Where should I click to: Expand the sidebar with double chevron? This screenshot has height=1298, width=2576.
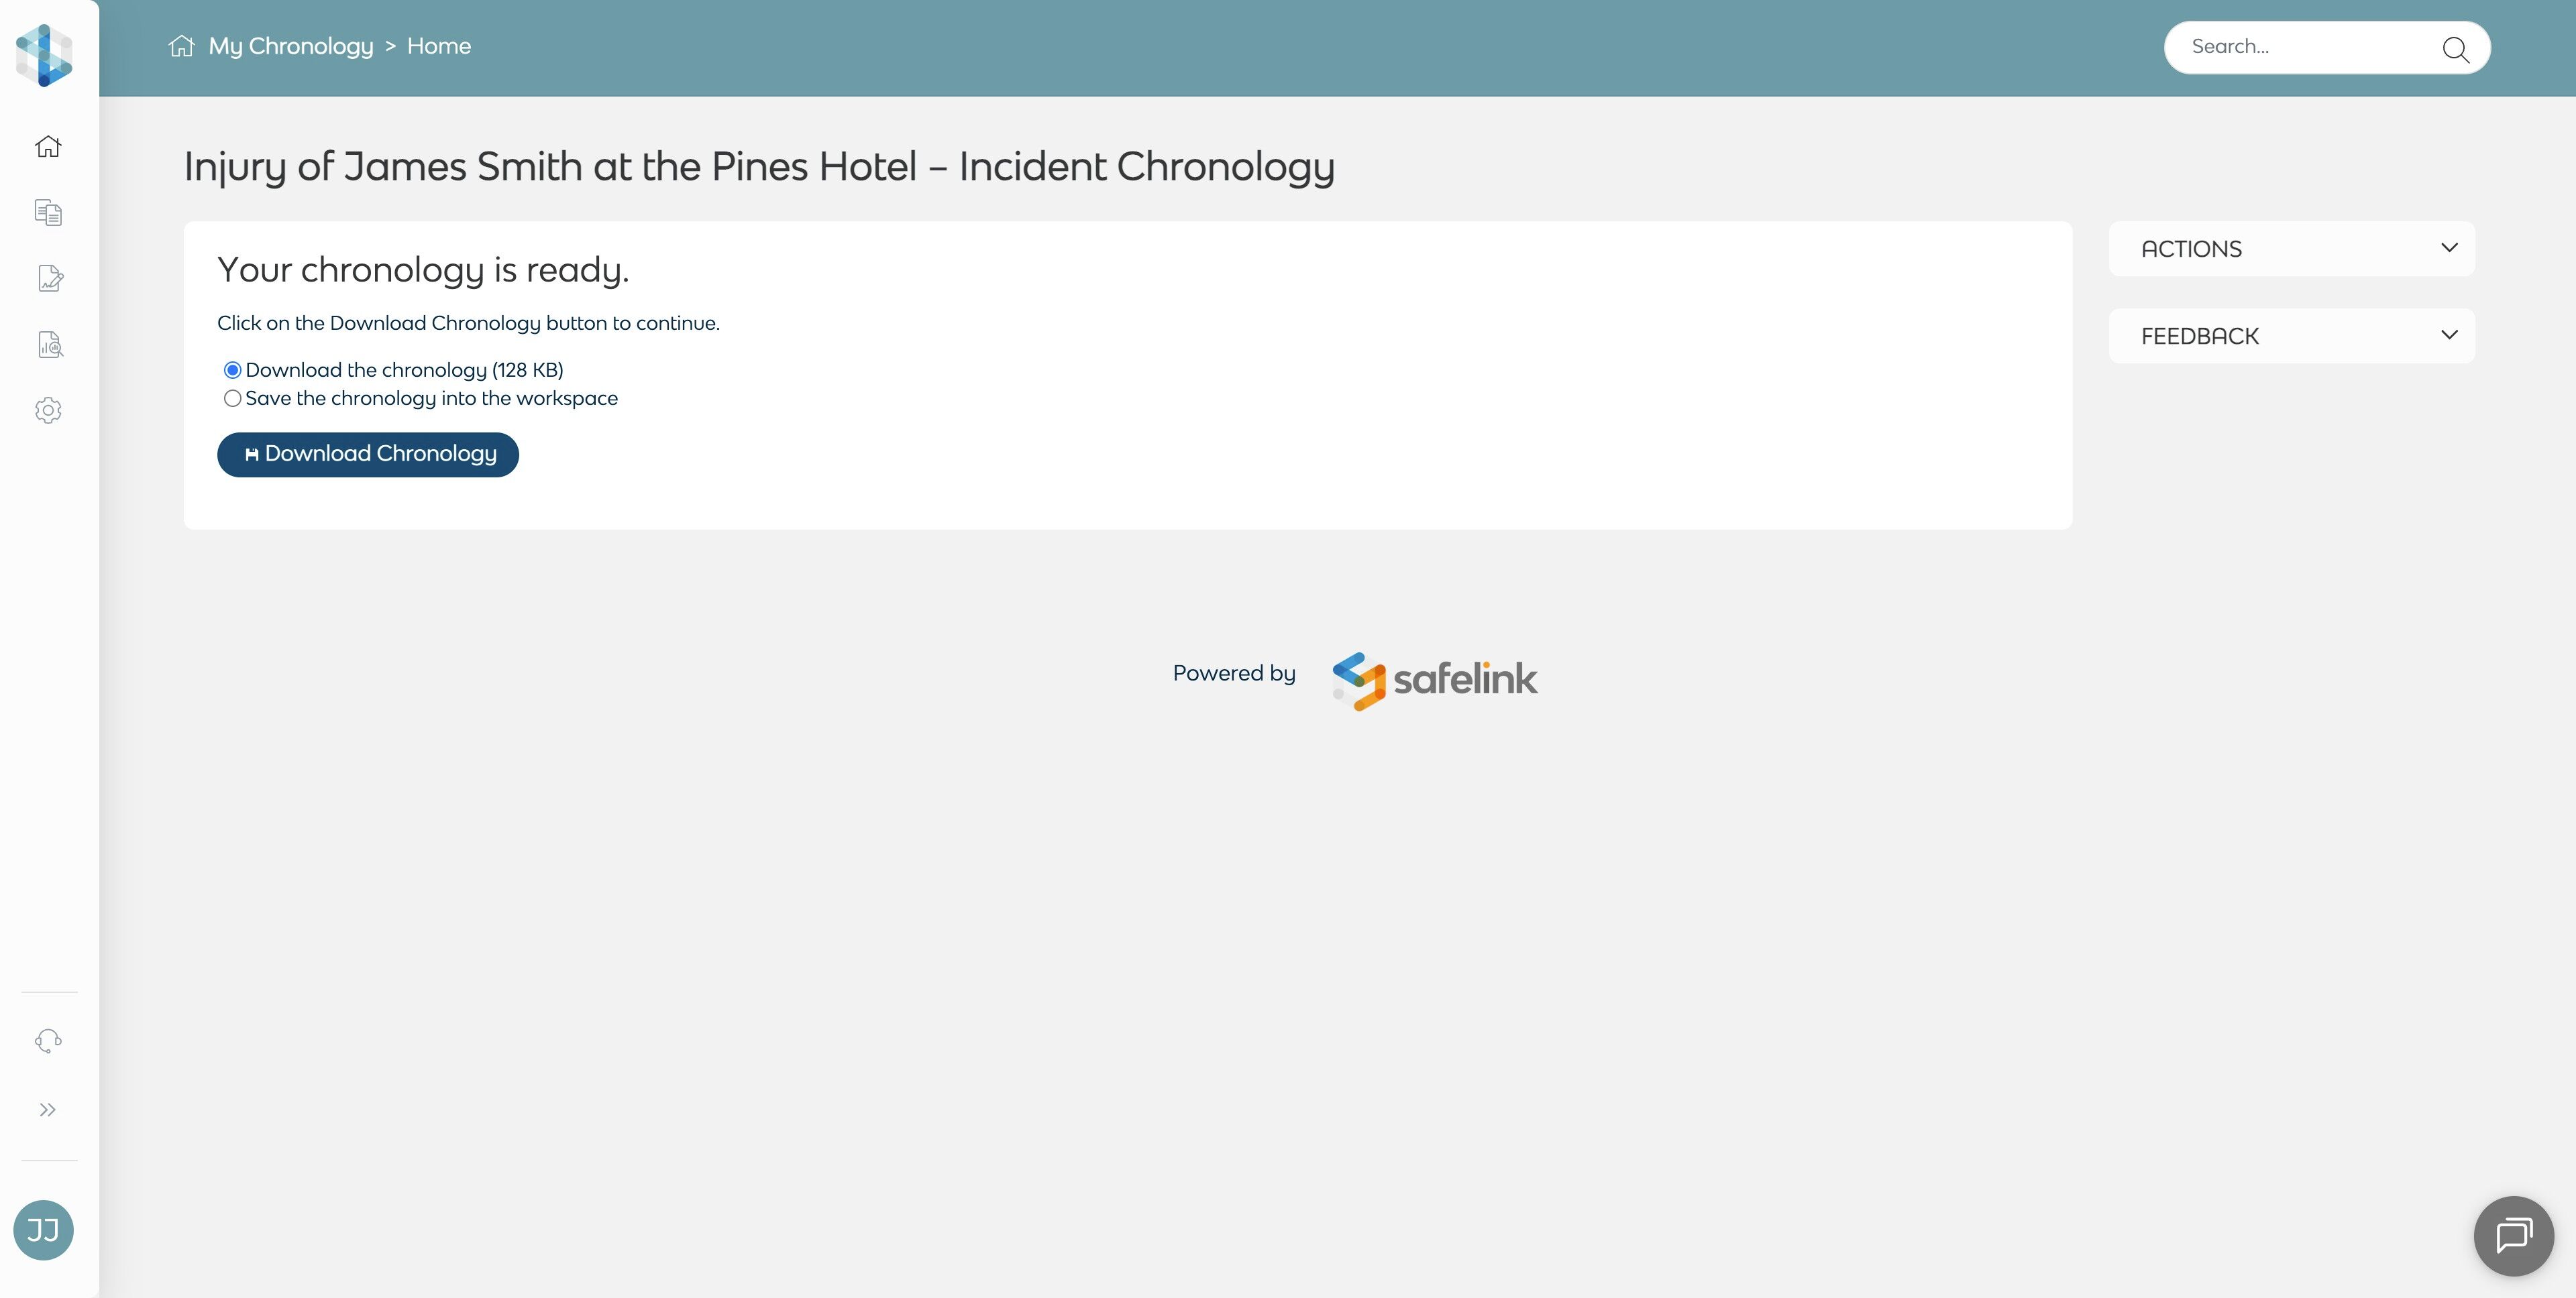point(48,1110)
